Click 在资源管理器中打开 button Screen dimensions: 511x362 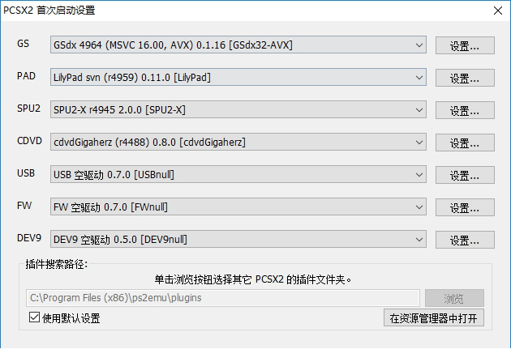point(433,317)
